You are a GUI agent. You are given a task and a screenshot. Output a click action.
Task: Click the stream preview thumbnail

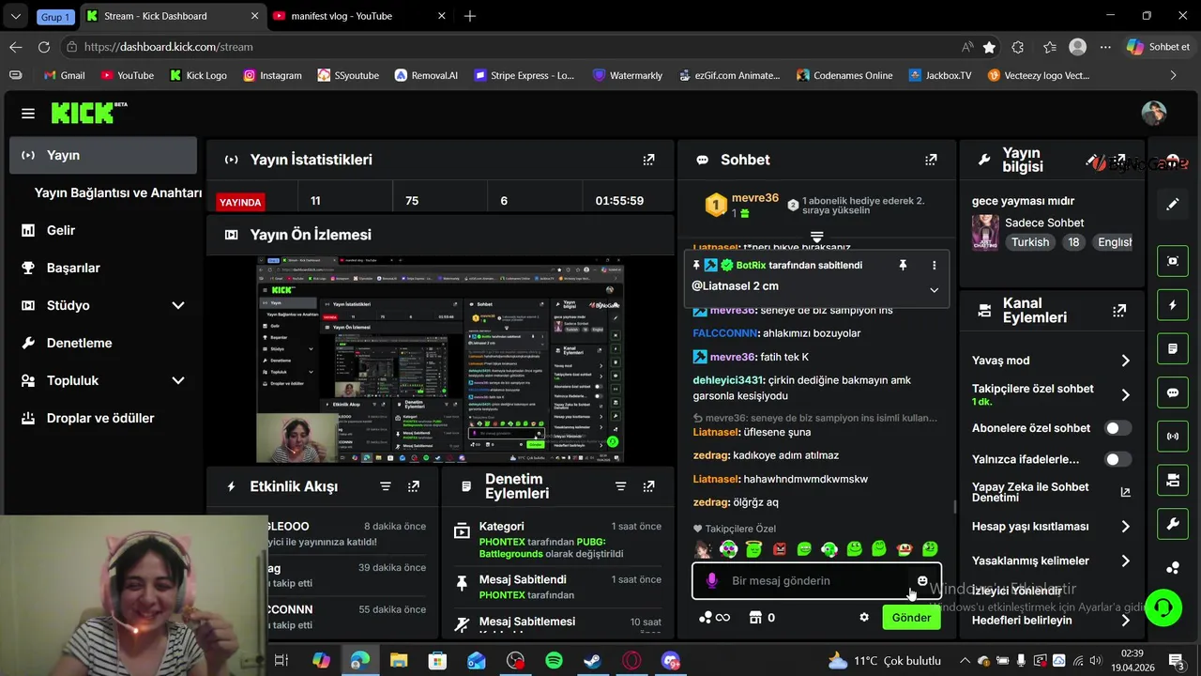(440, 360)
